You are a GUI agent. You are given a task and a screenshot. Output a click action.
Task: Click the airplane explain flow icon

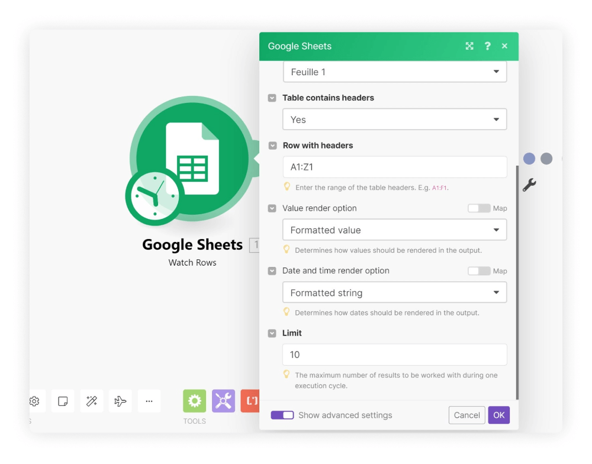click(x=120, y=401)
